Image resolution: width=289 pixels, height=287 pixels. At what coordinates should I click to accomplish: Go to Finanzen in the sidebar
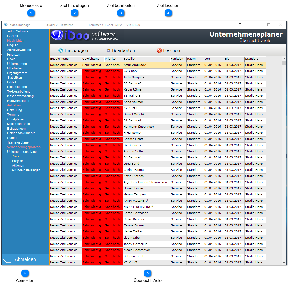pyautogui.click(x=14, y=54)
